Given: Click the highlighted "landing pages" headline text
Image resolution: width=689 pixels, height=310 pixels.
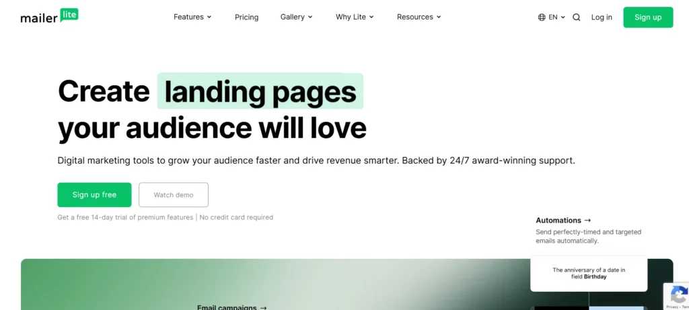Looking at the screenshot, I should point(260,91).
